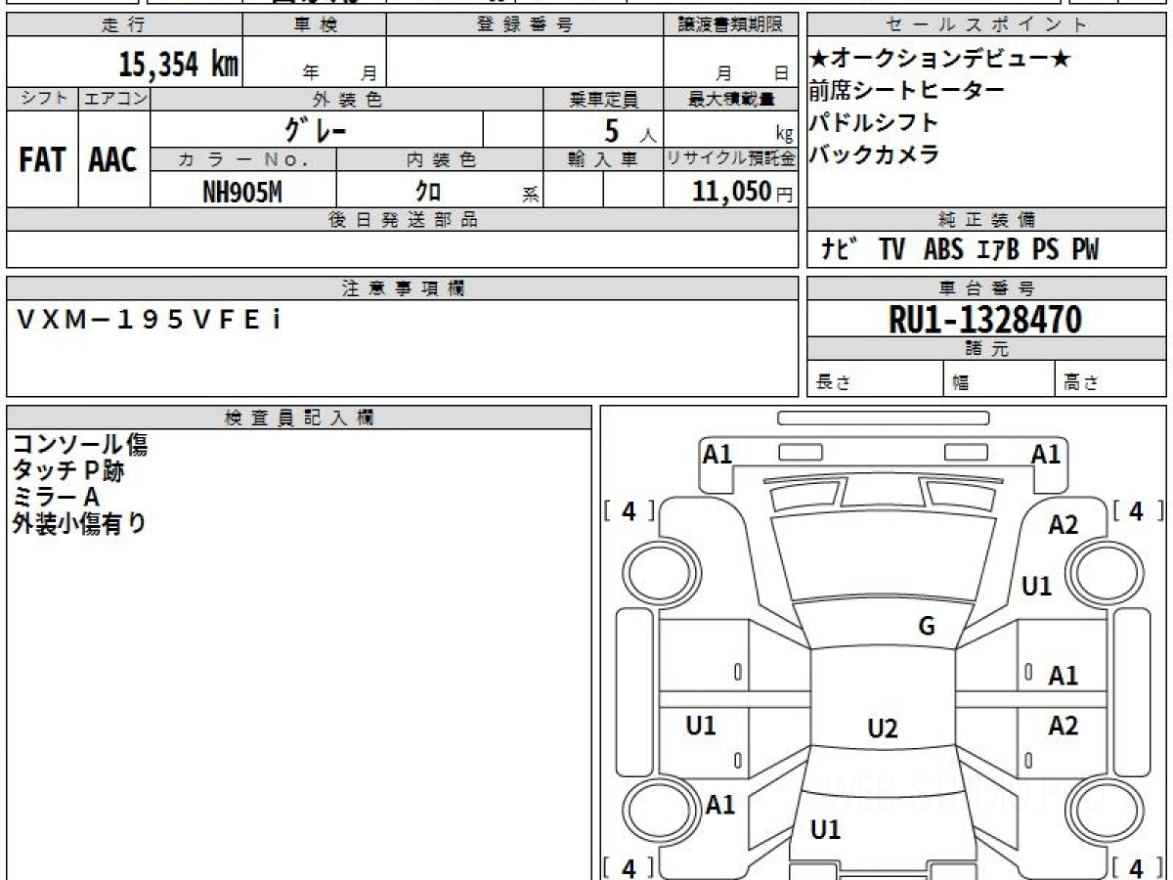Click the exterior color グレー
Screen dimensions: 1173x880
point(317,129)
